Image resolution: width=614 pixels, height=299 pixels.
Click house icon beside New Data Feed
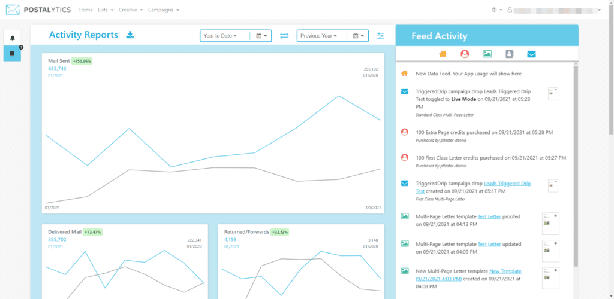[x=405, y=74]
